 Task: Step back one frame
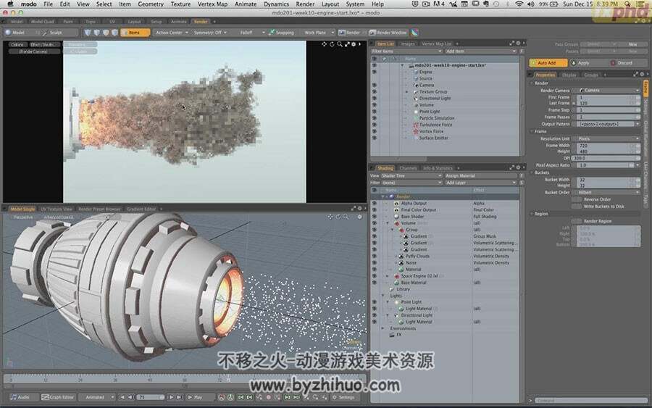coord(130,397)
